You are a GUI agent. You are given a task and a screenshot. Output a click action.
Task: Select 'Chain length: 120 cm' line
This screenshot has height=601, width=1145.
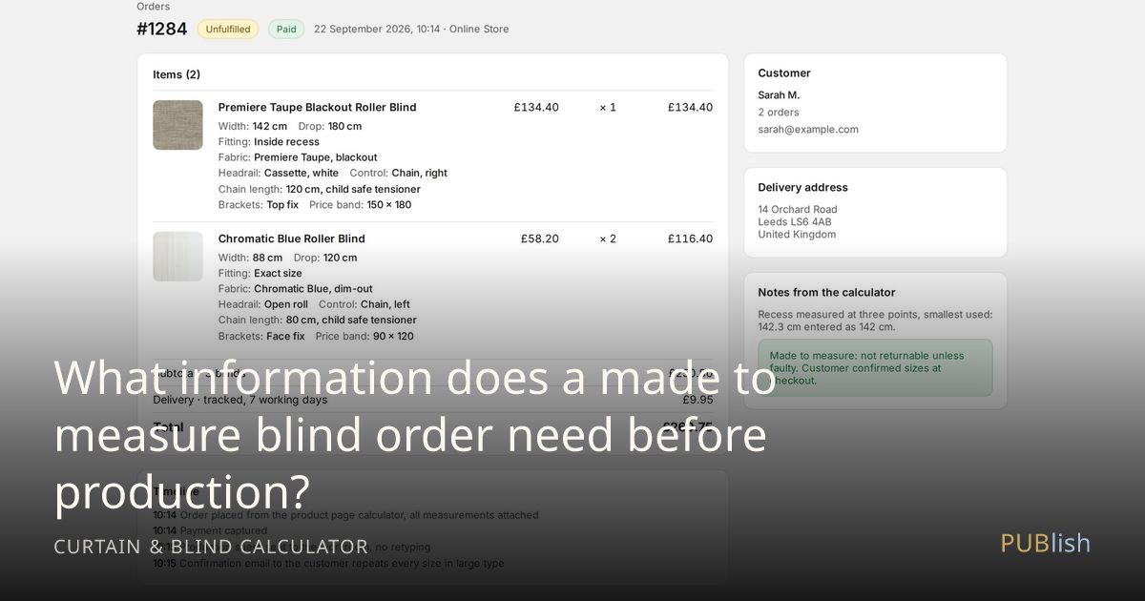tap(320, 189)
